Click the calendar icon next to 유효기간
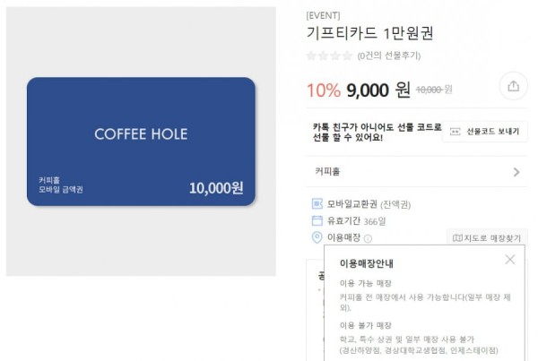The height and width of the screenshot is (361, 538). pyautogui.click(x=317, y=220)
